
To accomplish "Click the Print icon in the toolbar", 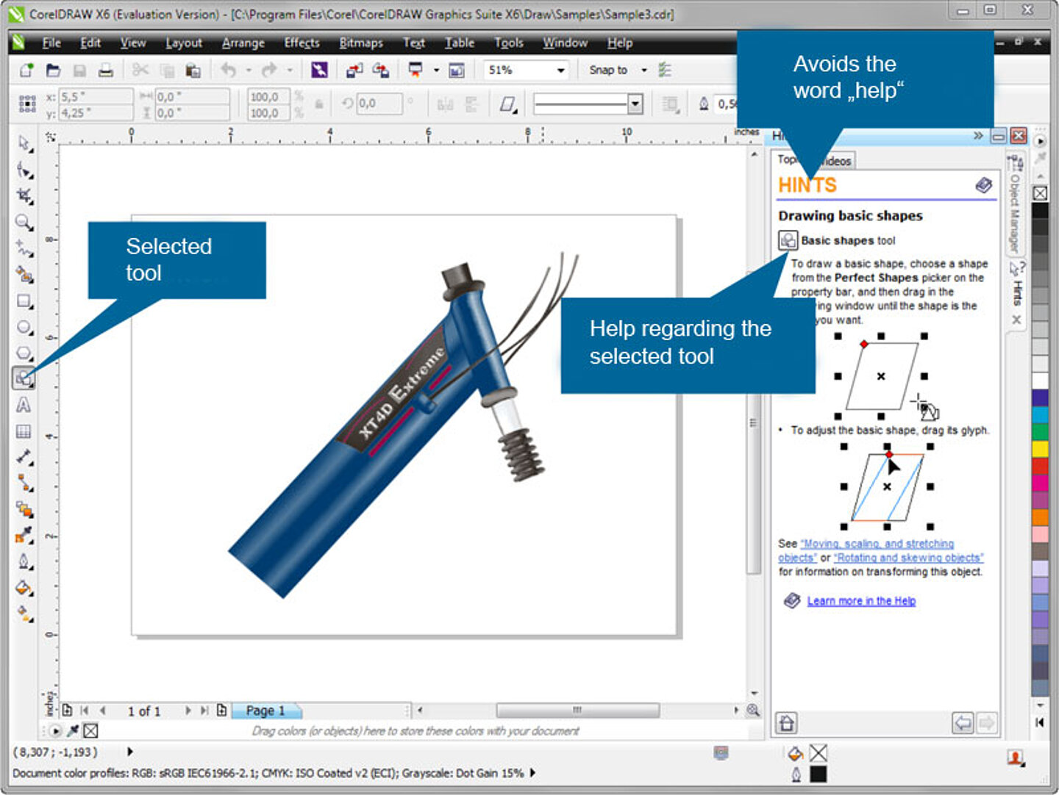I will [x=106, y=70].
